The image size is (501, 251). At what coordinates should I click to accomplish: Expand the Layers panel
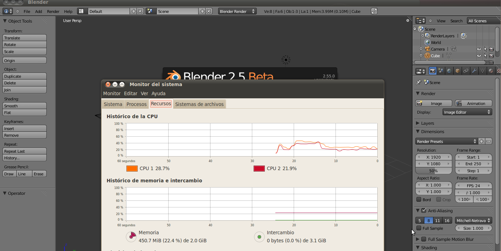418,123
